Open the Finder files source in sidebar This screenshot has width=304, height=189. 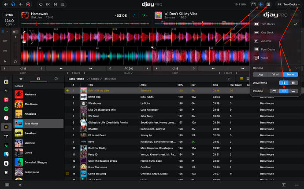click(x=6, y=154)
